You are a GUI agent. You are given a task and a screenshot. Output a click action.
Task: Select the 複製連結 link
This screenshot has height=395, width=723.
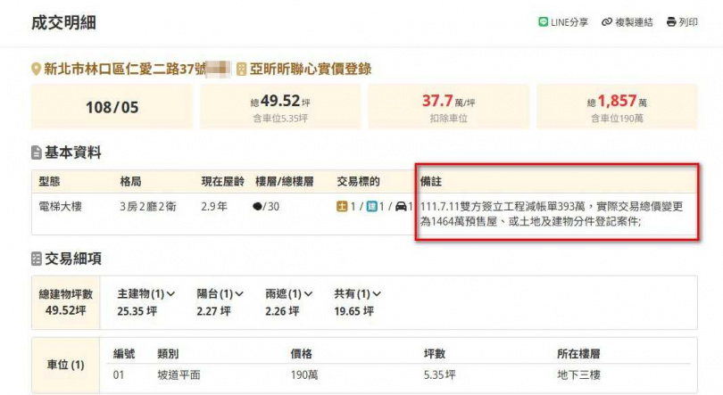(x=627, y=22)
